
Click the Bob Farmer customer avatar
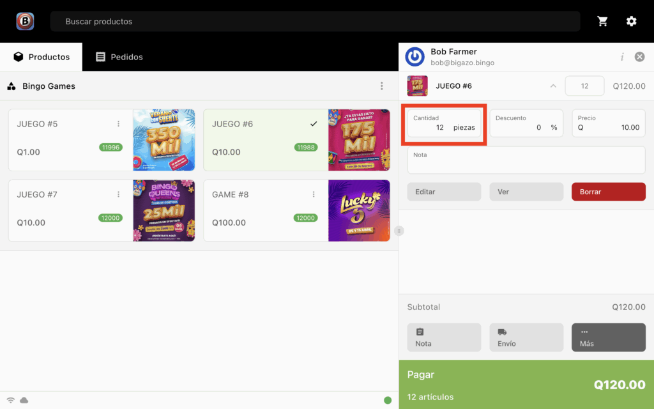(415, 57)
